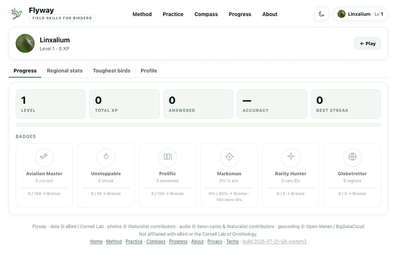Click the Flyway site title
The width and height of the screenshot is (401, 263).
tap(41, 10)
